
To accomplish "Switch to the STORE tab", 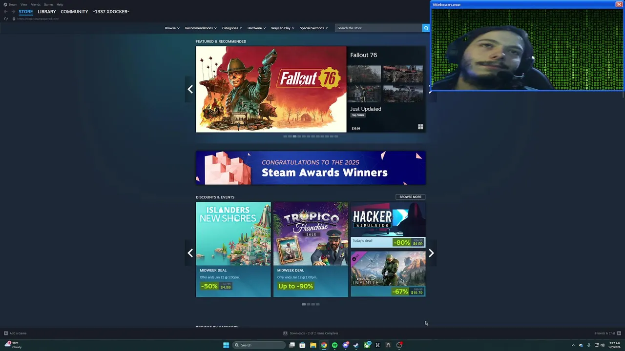I will coord(26,12).
